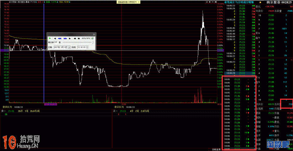293x151 pixels.
Task: Open the 逐笔成交与分时成交明细 heading
Action: (x=239, y=2)
